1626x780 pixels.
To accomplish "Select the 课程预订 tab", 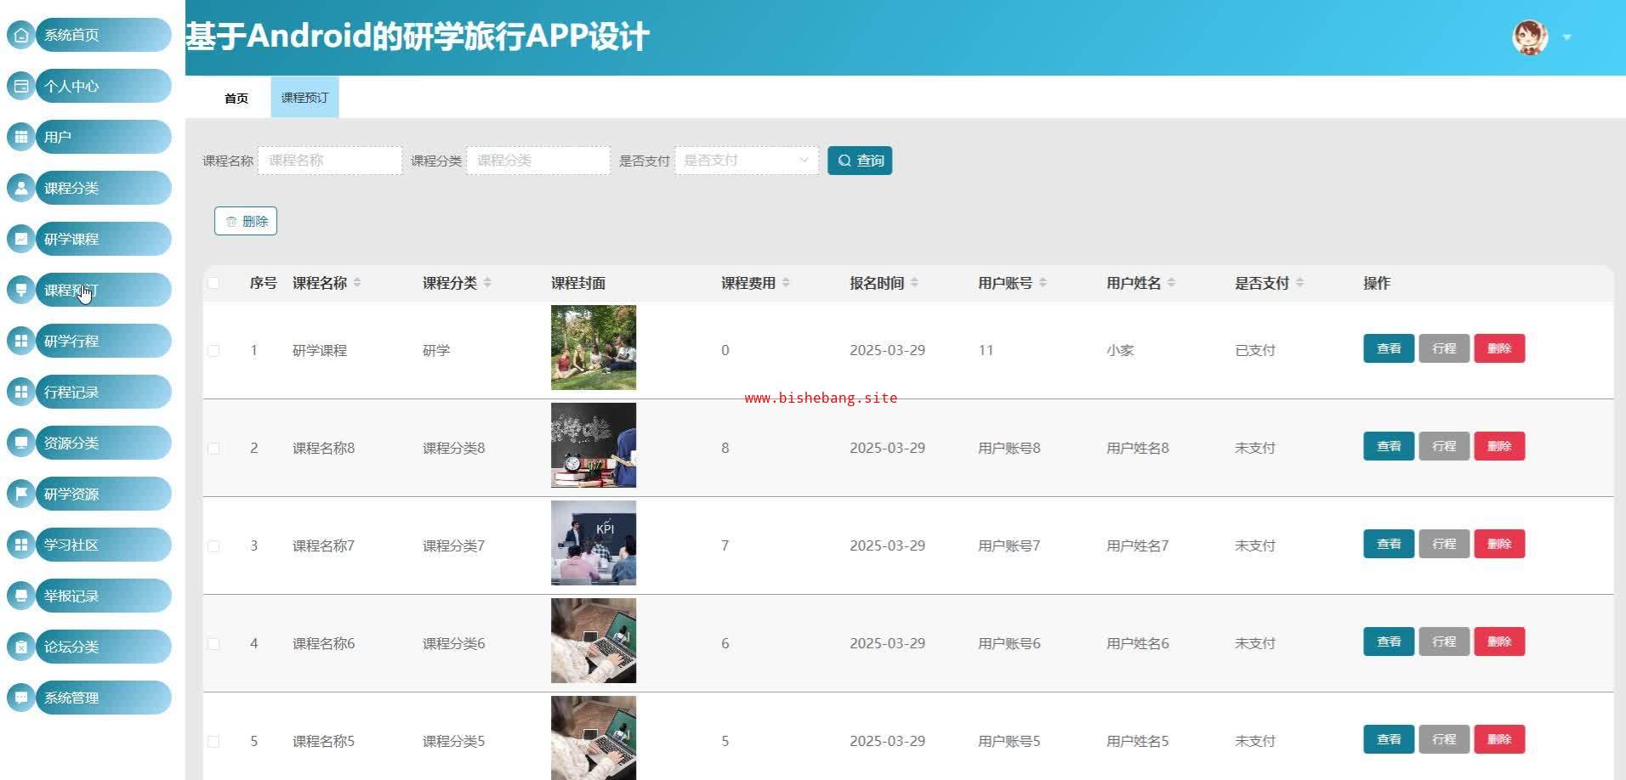I will pyautogui.click(x=304, y=98).
